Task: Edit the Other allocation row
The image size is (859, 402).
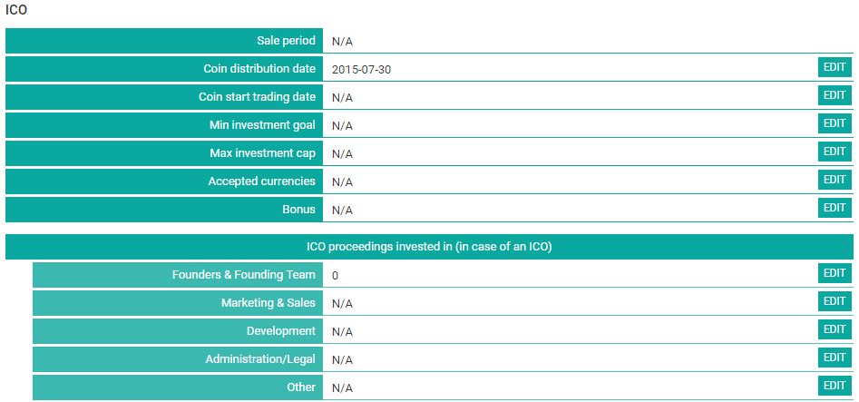Action: point(835,386)
